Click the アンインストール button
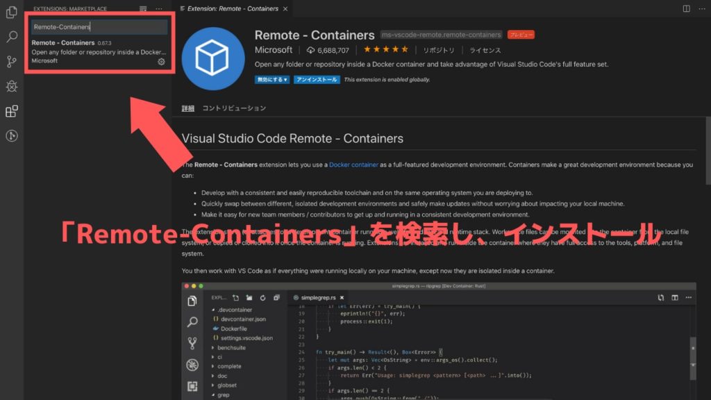The width and height of the screenshot is (711, 400). (317, 80)
